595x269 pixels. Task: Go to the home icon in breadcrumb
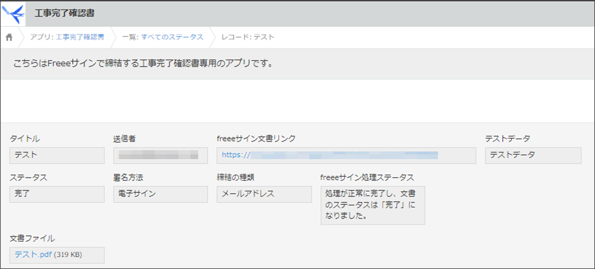tap(9, 37)
